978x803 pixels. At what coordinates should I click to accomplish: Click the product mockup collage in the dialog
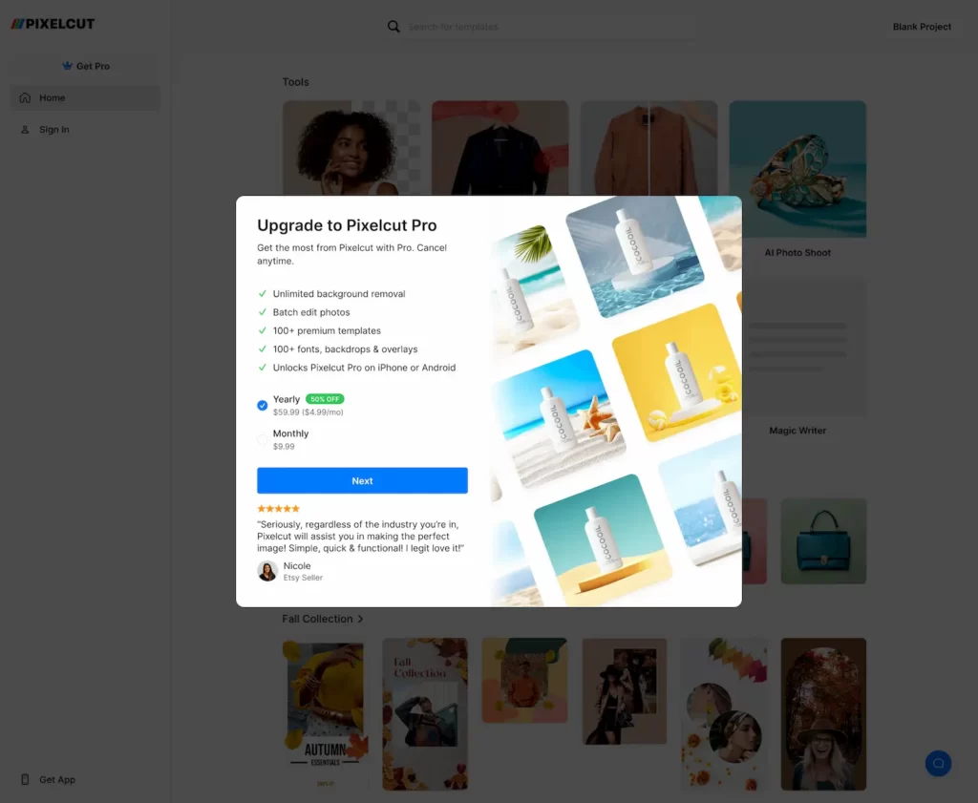pyautogui.click(x=615, y=401)
